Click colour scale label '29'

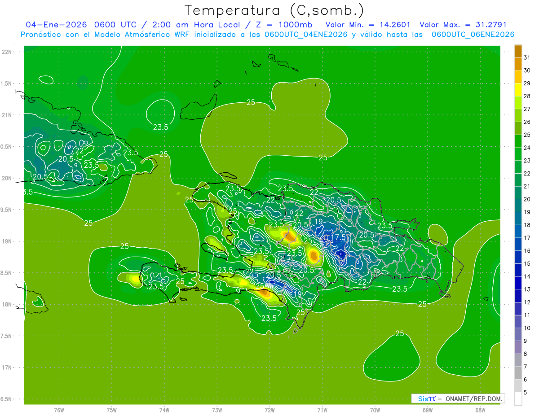(x=527, y=83)
